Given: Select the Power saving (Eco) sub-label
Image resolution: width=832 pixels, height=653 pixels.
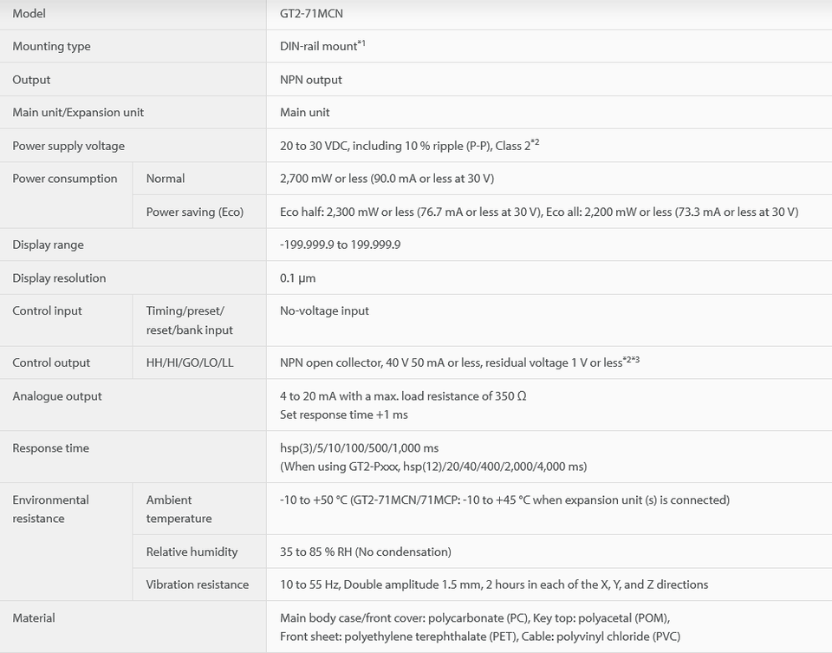Looking at the screenshot, I should 195,212.
